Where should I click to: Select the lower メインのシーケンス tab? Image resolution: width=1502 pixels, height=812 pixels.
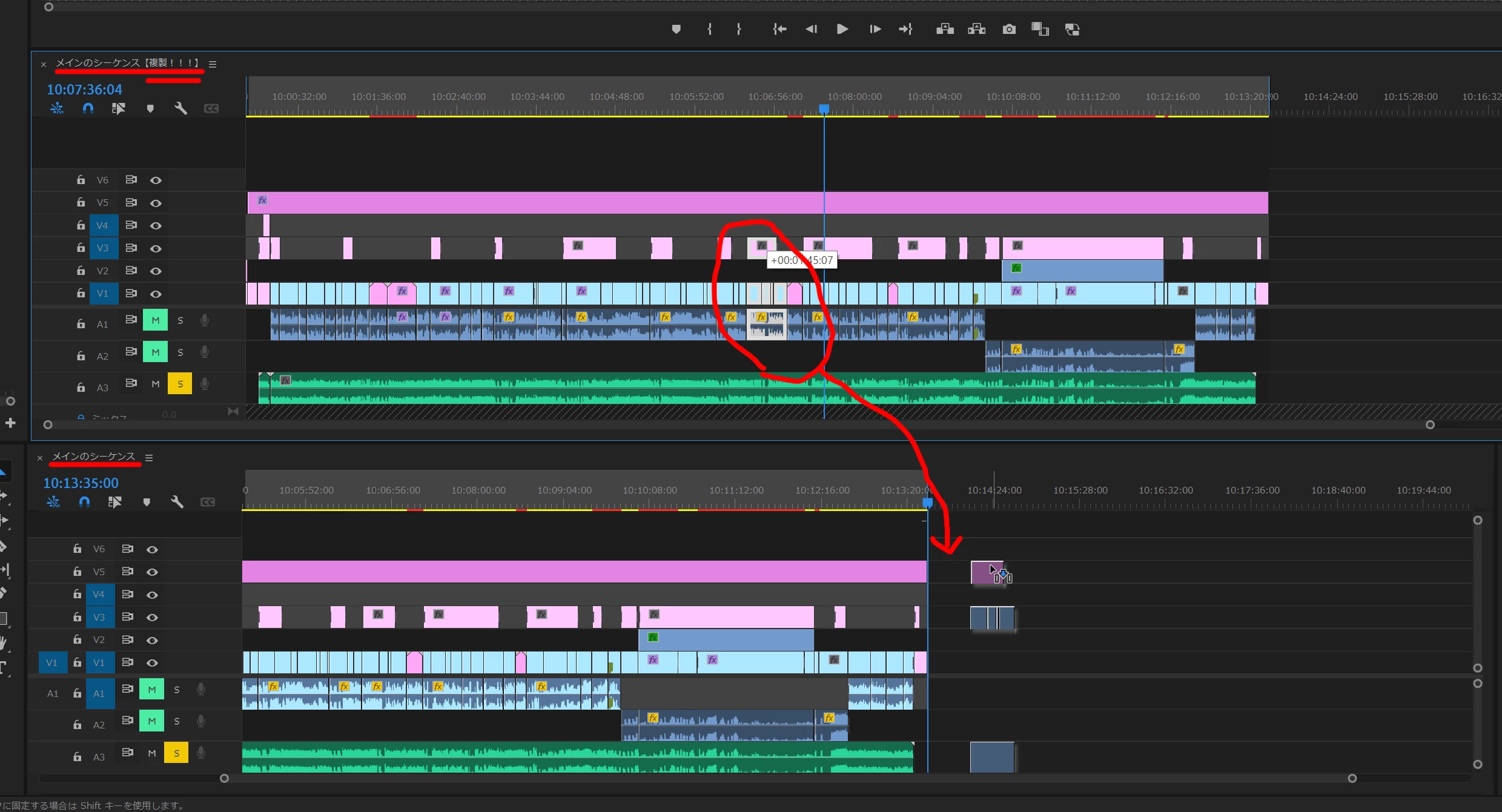93,457
